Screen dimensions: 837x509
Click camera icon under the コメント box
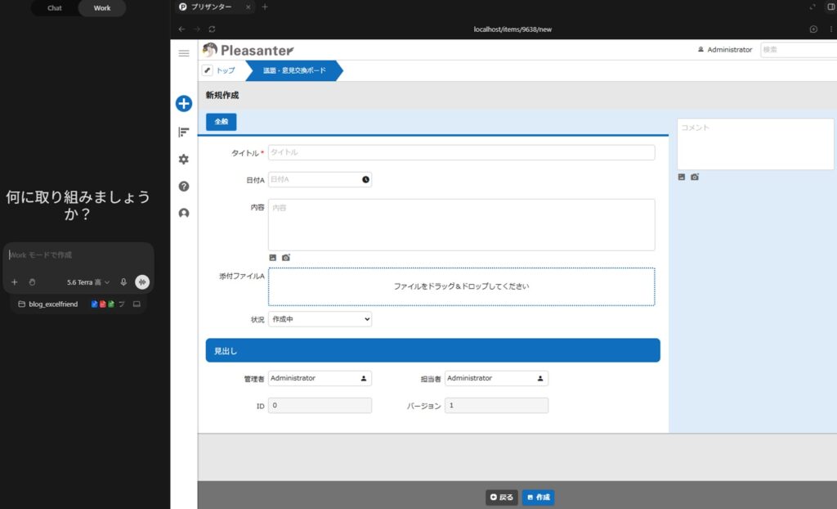[695, 177]
